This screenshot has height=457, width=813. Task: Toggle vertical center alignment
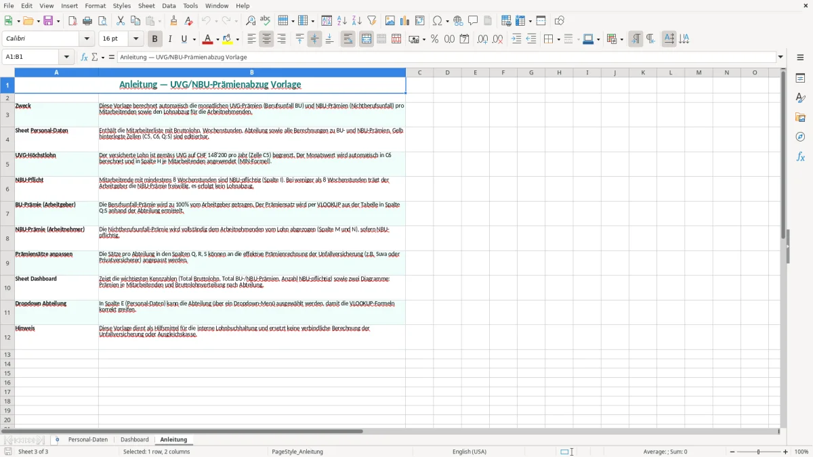pos(314,39)
